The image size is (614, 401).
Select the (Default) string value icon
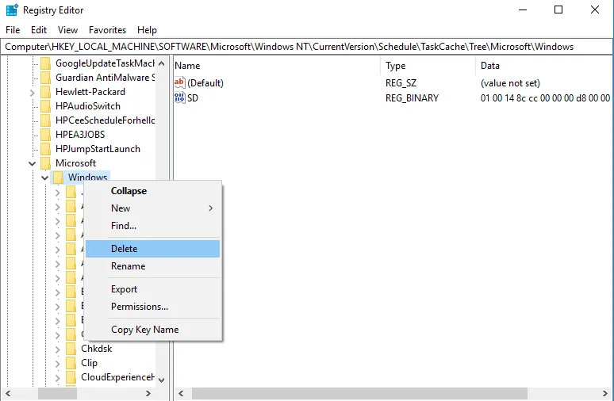pos(179,83)
